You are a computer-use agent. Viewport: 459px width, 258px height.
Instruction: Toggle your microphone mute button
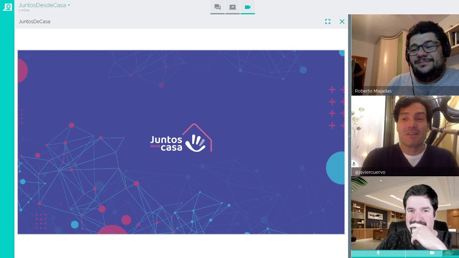378,253
